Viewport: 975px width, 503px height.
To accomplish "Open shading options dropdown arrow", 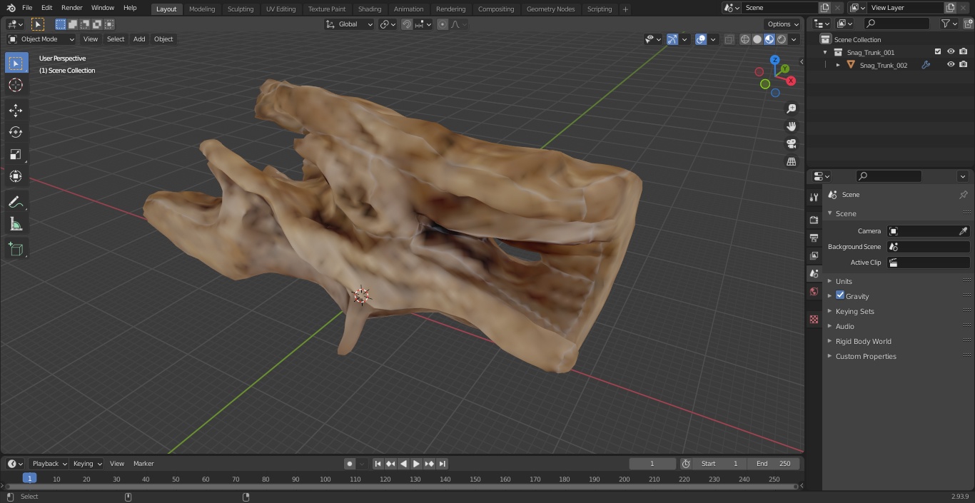I will 794,39.
